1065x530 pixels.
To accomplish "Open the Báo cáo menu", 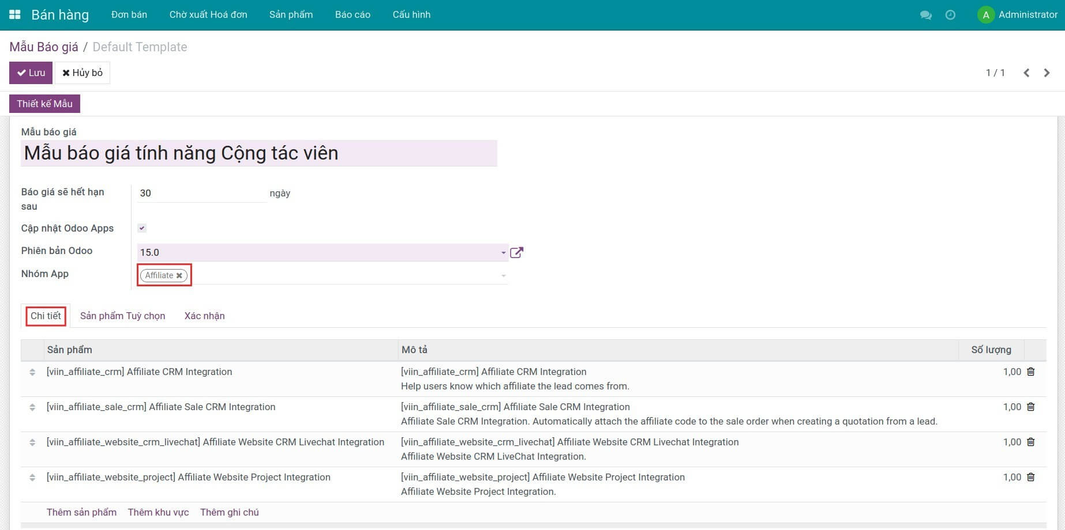I will [x=352, y=15].
